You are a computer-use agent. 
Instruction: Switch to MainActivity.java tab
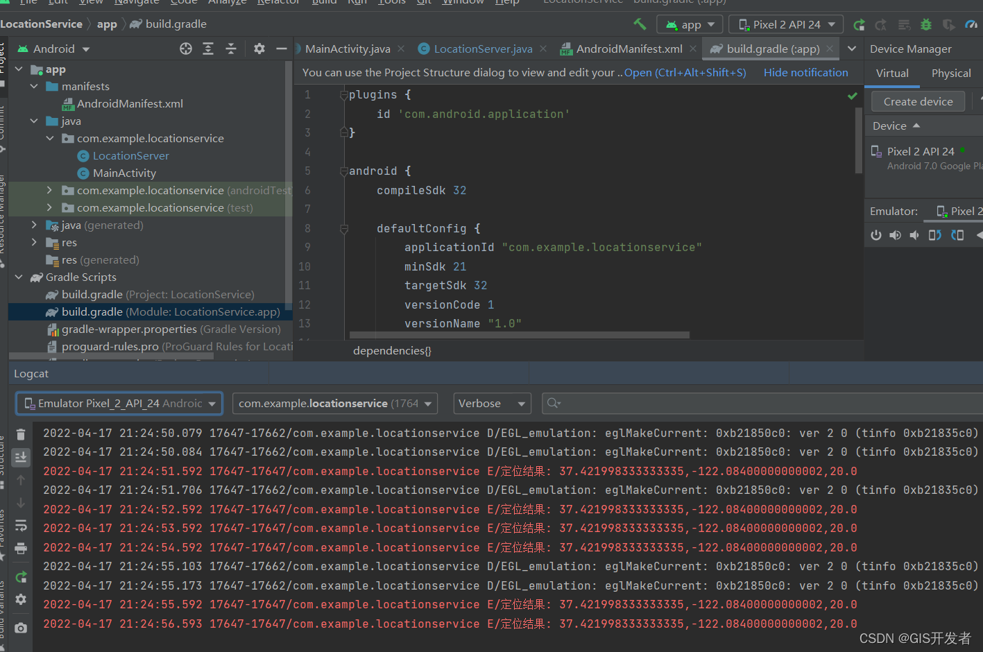pos(347,49)
